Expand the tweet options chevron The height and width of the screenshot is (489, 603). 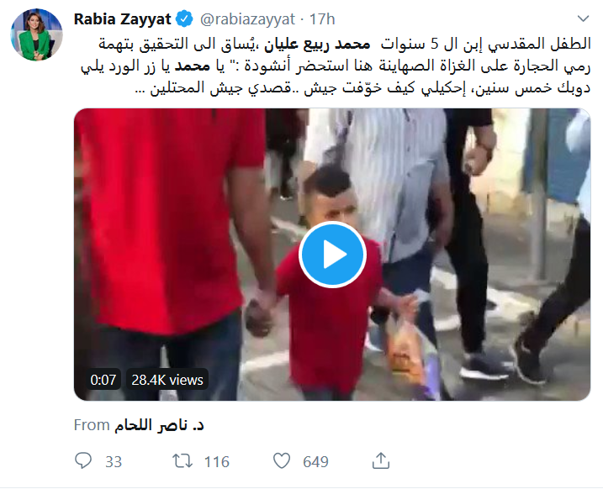[584, 18]
